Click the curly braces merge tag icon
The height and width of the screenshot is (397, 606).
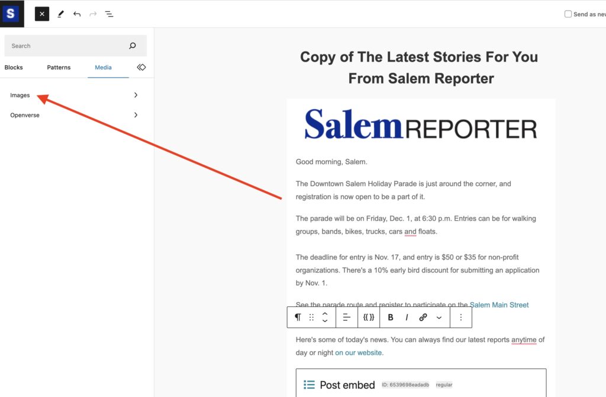(369, 318)
